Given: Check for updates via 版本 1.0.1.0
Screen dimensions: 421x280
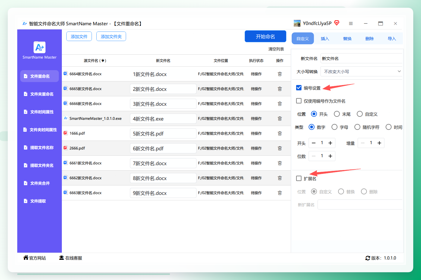Looking at the screenshot, I should click(381, 258).
